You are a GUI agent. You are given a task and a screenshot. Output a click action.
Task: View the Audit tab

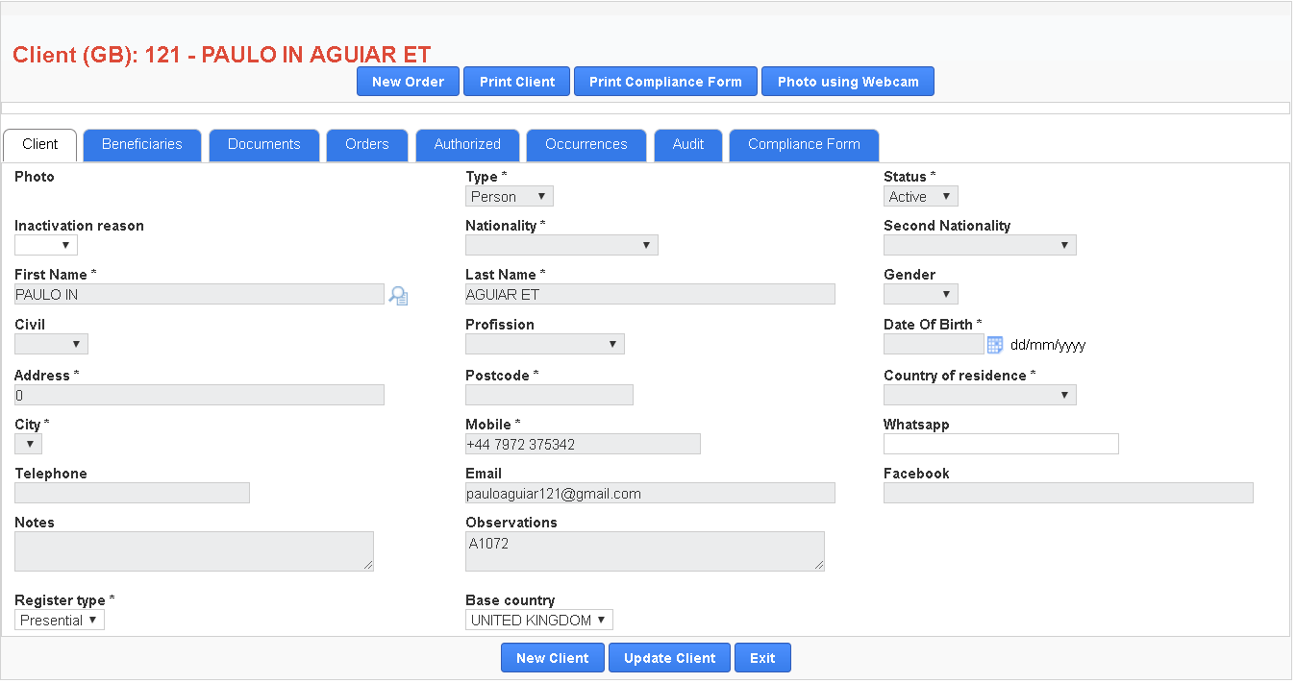click(x=688, y=145)
